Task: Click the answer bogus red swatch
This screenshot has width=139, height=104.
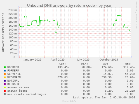Action: click(5, 91)
